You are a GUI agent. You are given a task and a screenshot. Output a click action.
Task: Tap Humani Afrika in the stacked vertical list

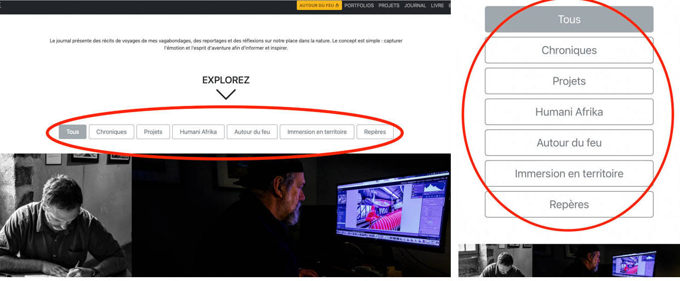569,112
